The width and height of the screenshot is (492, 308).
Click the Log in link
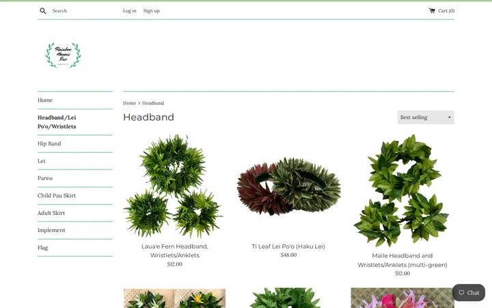[130, 11]
